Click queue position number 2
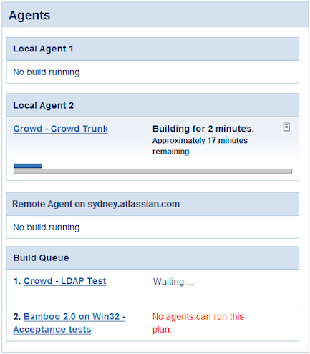 [17, 317]
